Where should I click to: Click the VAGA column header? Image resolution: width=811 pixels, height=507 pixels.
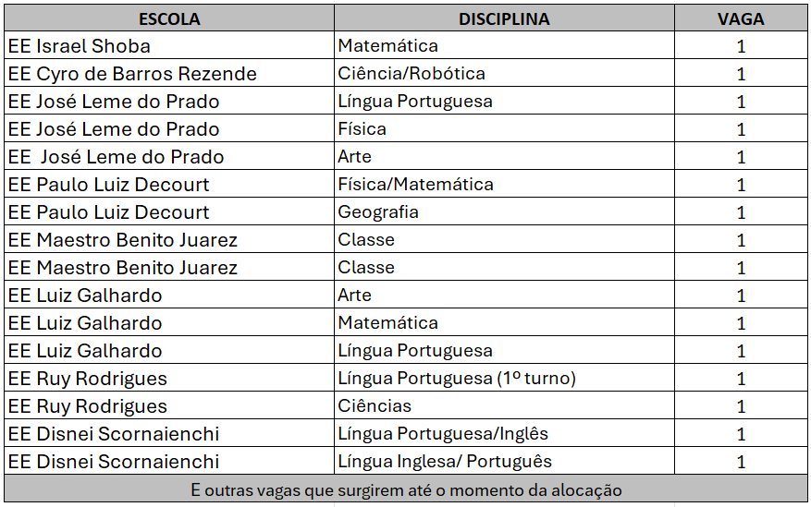coord(741,18)
